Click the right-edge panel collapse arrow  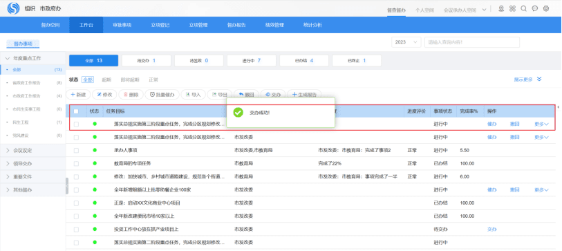pyautogui.click(x=559, y=107)
